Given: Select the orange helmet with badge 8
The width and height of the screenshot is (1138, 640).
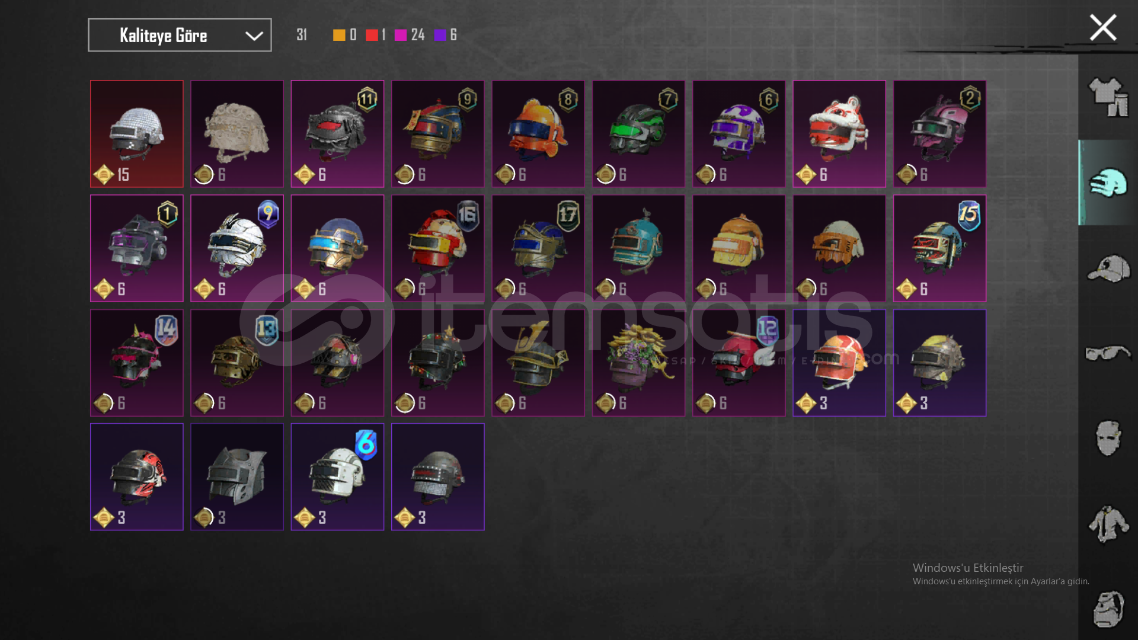Looking at the screenshot, I should (x=538, y=134).
